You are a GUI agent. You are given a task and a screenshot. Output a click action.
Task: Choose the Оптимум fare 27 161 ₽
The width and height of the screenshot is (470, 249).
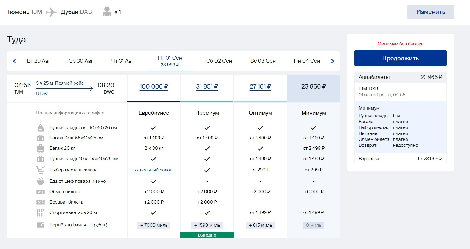click(x=260, y=86)
